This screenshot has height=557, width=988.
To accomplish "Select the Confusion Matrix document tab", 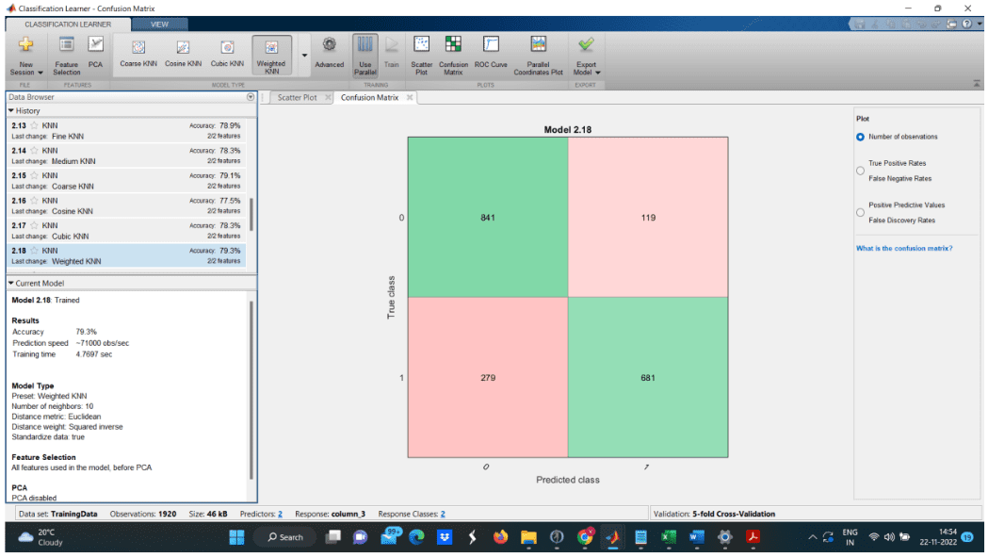I will tap(369, 98).
